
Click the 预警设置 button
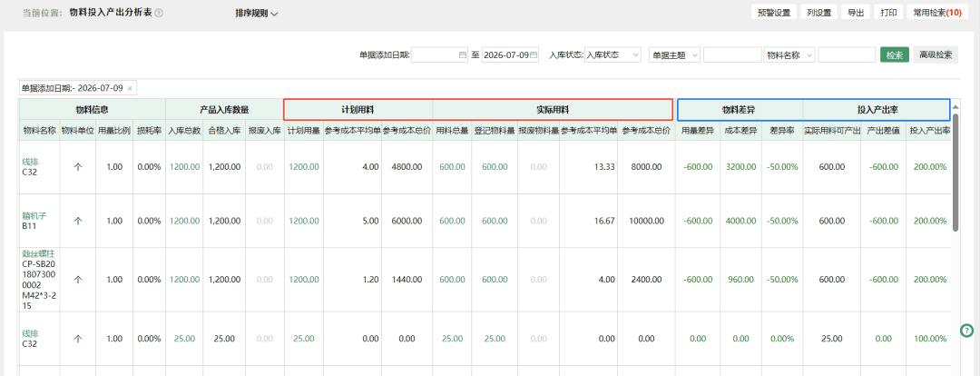pos(774,13)
